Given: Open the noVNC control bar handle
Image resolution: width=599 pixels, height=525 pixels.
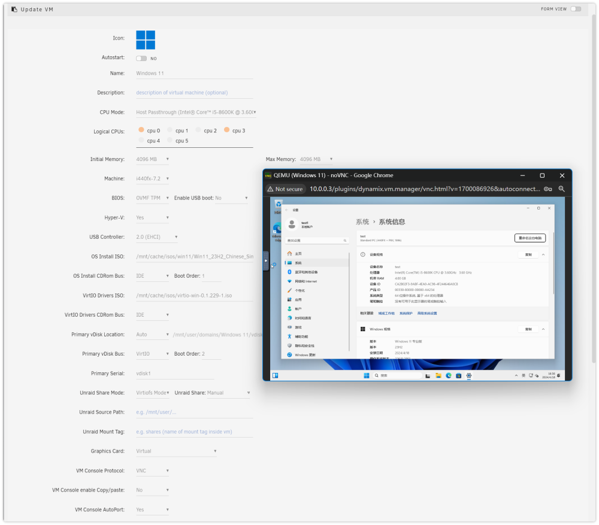Looking at the screenshot, I should [266, 261].
